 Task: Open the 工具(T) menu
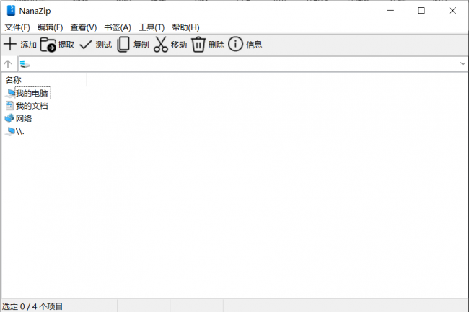click(x=152, y=27)
